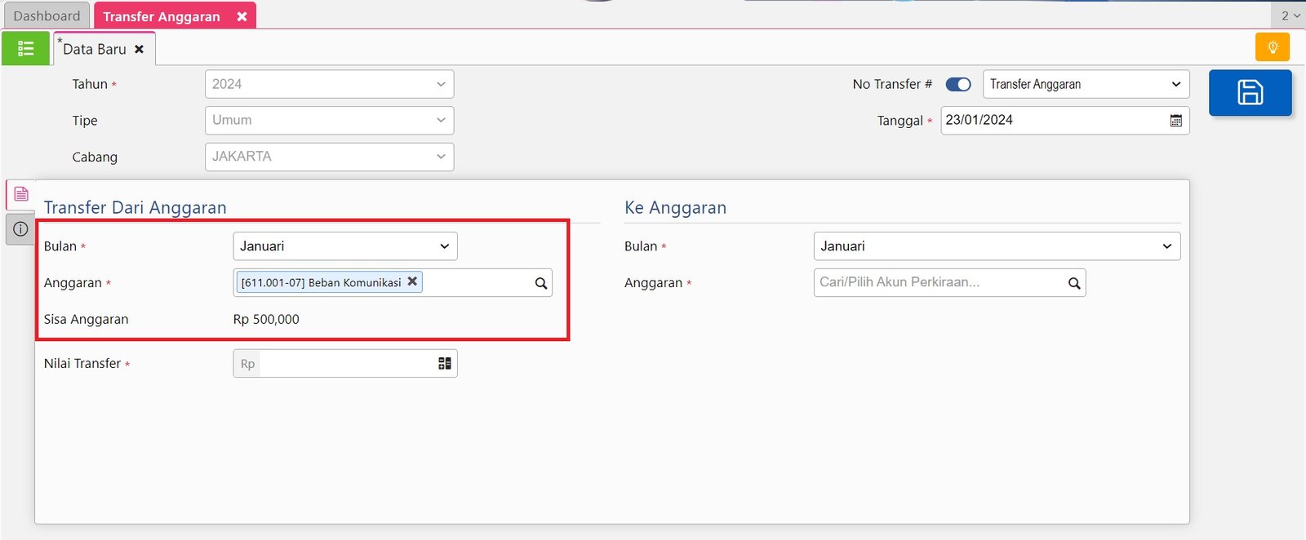Click the search icon in Ke Anggaran field

point(1074,283)
